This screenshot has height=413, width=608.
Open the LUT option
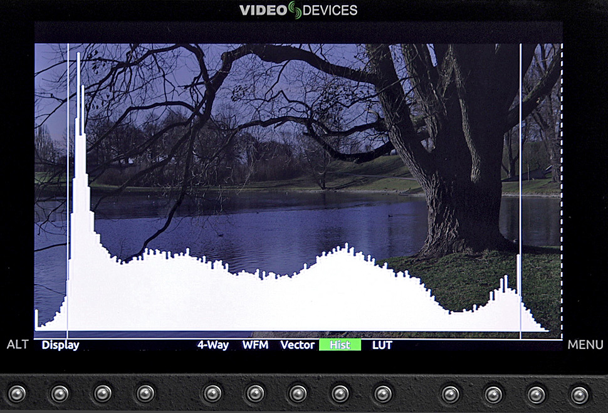382,345
